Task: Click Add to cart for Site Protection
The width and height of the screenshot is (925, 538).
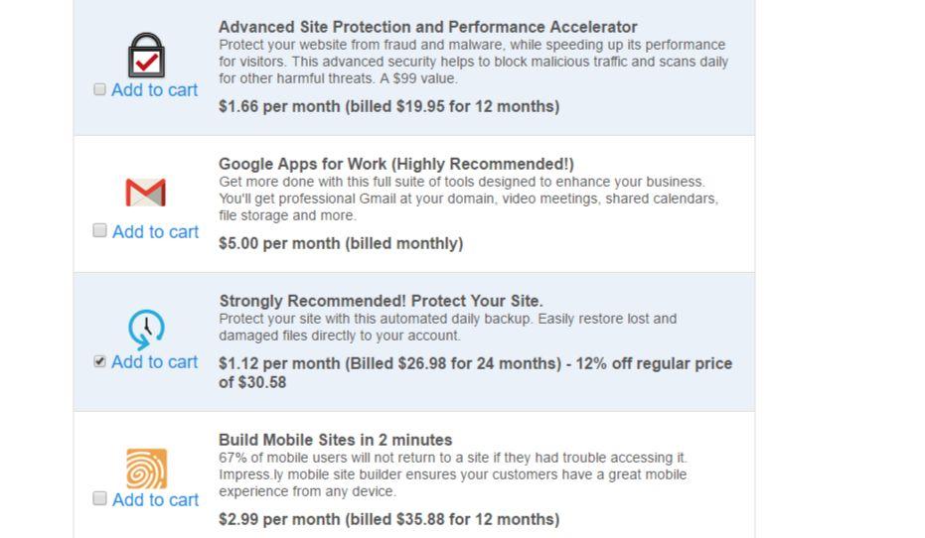Action: pos(154,90)
